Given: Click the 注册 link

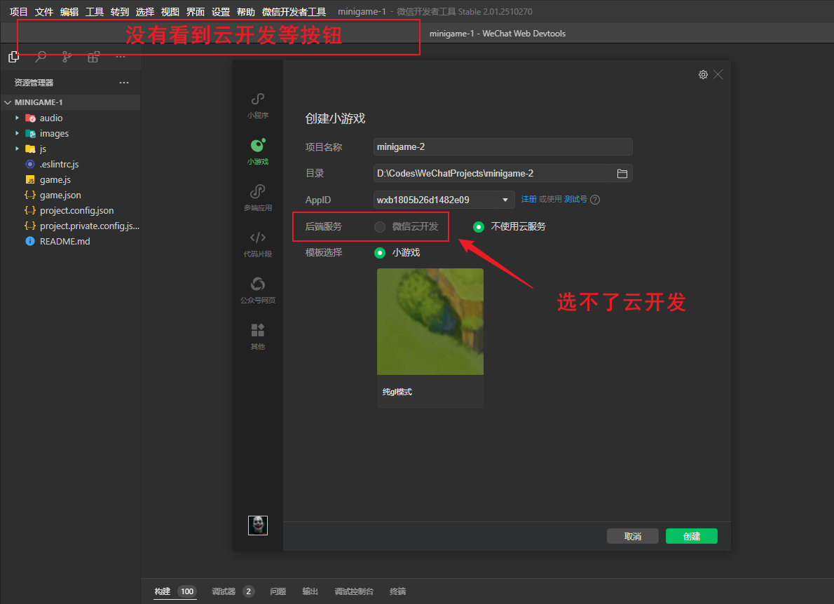Looking at the screenshot, I should click(528, 199).
